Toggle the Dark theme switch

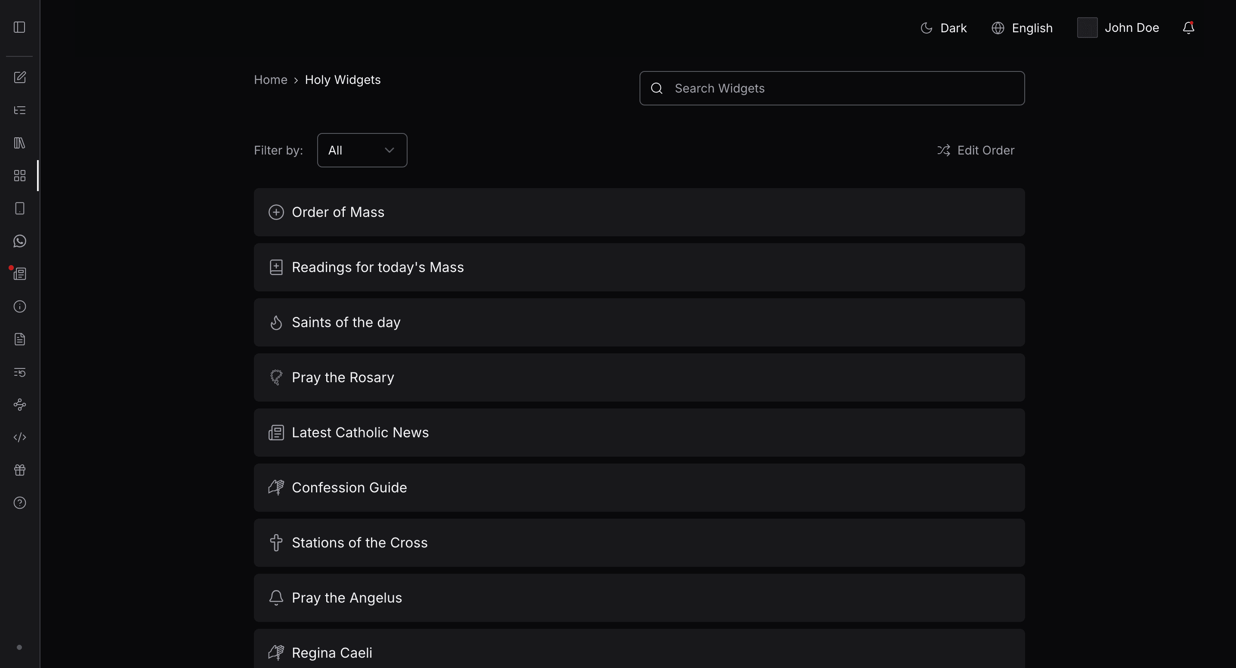pyautogui.click(x=943, y=28)
